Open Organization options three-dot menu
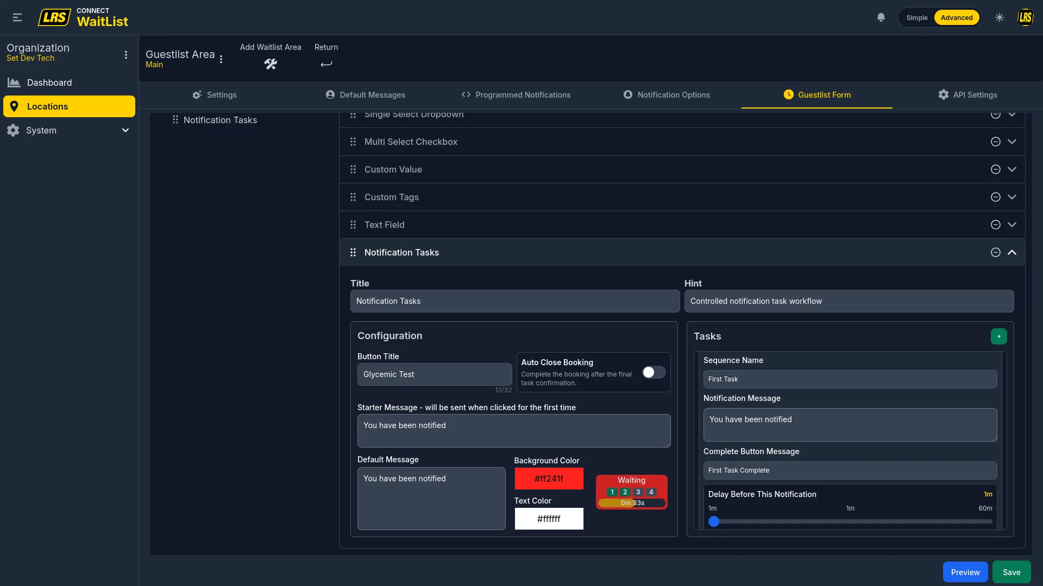Viewport: 1043px width, 586px height. [126, 55]
